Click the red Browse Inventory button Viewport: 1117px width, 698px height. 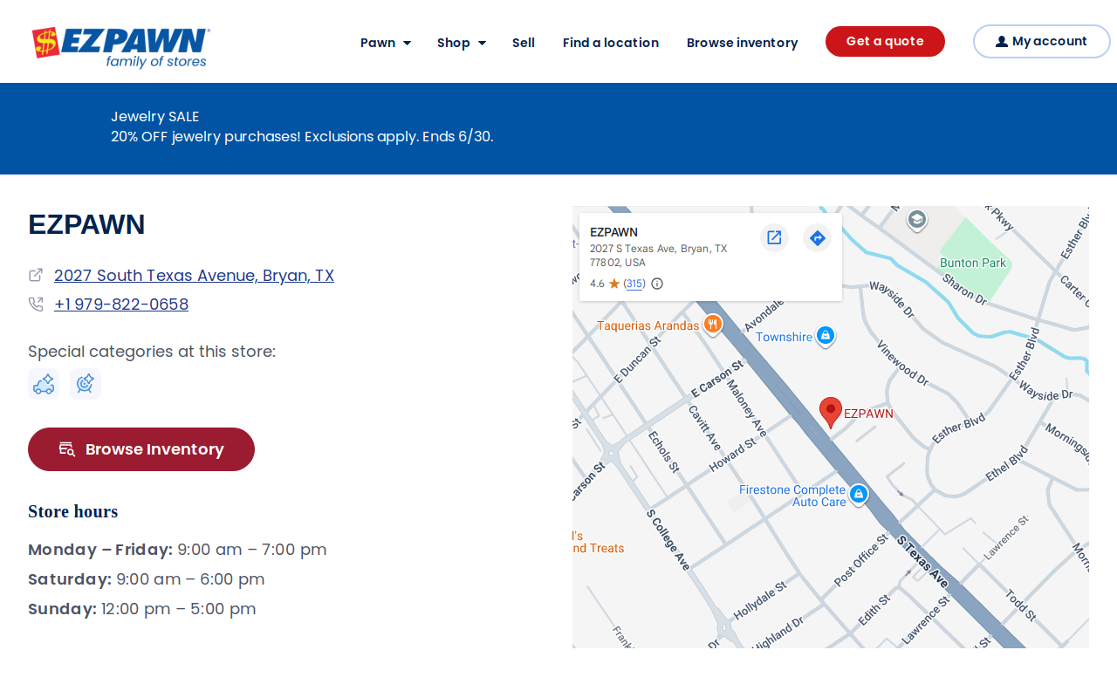141,449
